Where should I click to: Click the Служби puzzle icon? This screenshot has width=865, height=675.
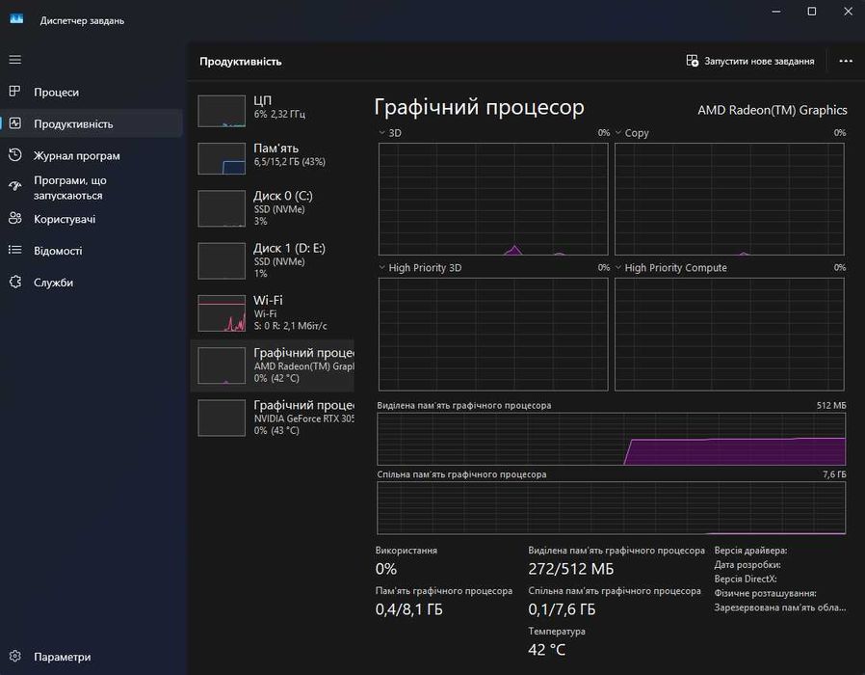pos(14,283)
